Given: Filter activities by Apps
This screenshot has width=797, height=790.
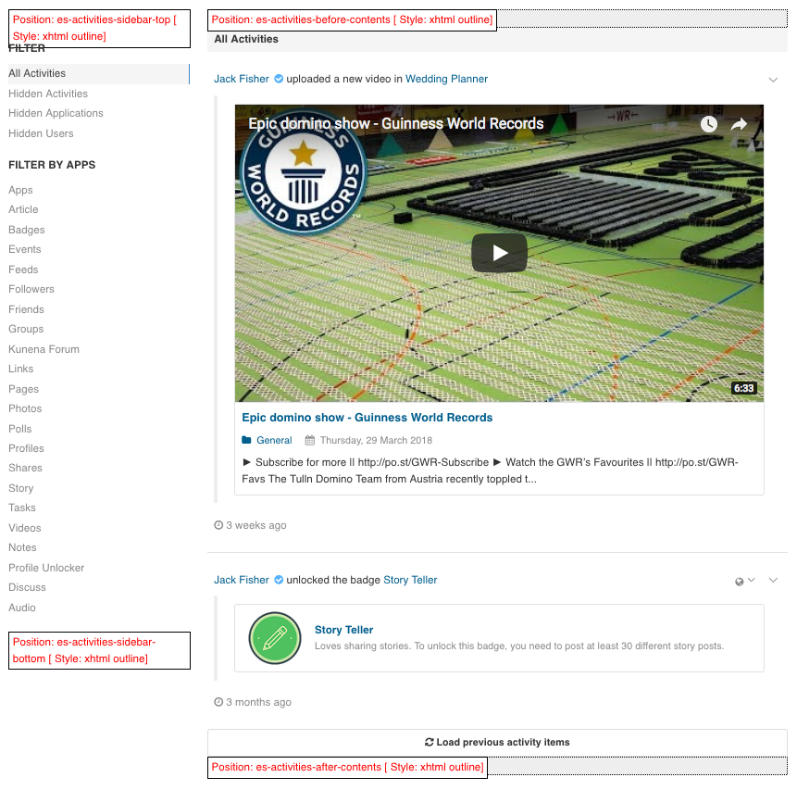Looking at the screenshot, I should coord(20,190).
